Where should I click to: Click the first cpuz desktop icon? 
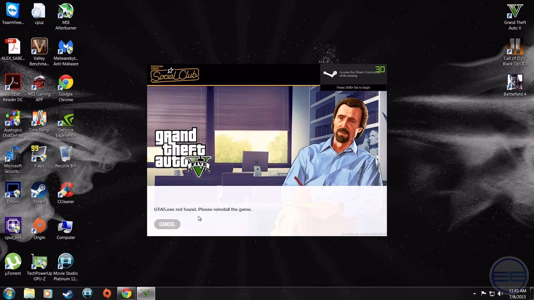39,14
